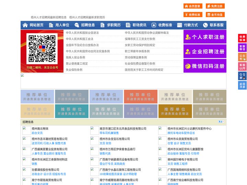Open company 梧州市丞丰建材贸易有限公司

coord(49,139)
